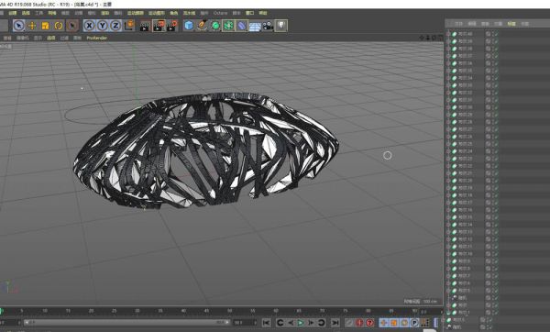Select the Move tool
This screenshot has height=332, width=550.
32,26
